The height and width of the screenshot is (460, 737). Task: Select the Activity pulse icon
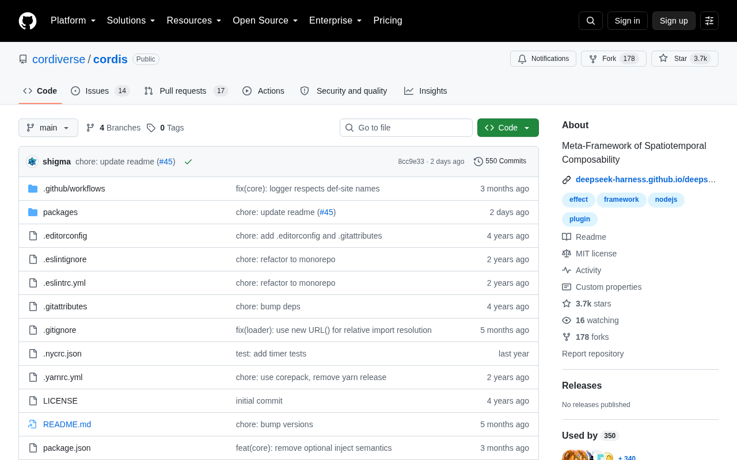click(567, 270)
